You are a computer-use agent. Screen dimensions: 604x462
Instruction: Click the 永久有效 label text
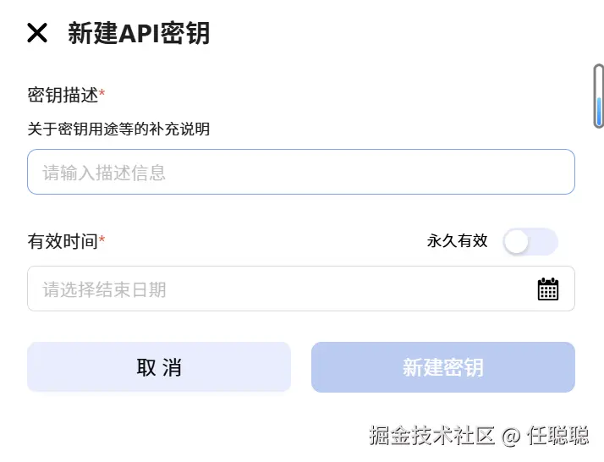tap(457, 241)
